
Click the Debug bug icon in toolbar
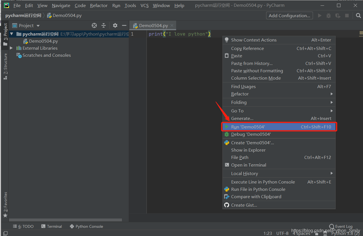(x=329, y=16)
